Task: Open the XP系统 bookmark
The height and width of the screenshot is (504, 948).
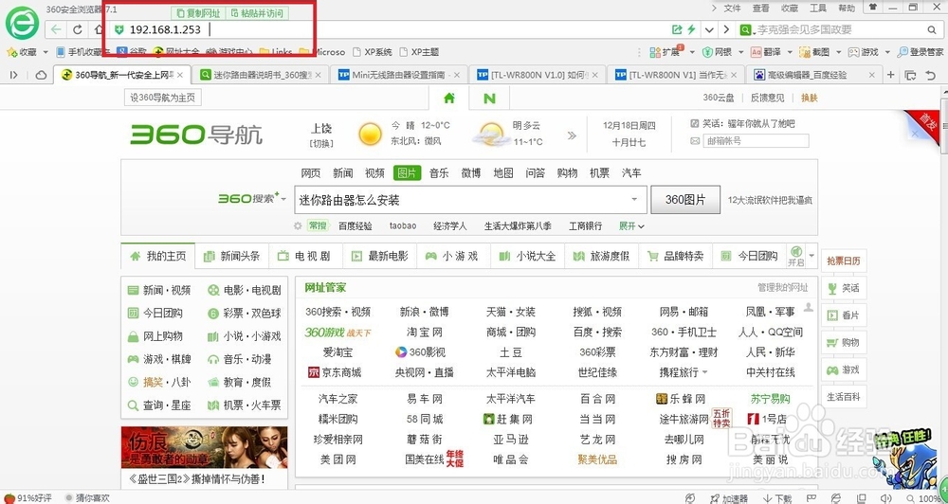Action: tap(373, 52)
